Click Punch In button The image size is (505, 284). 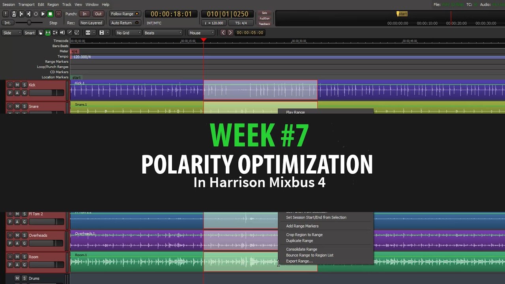[x=84, y=14]
